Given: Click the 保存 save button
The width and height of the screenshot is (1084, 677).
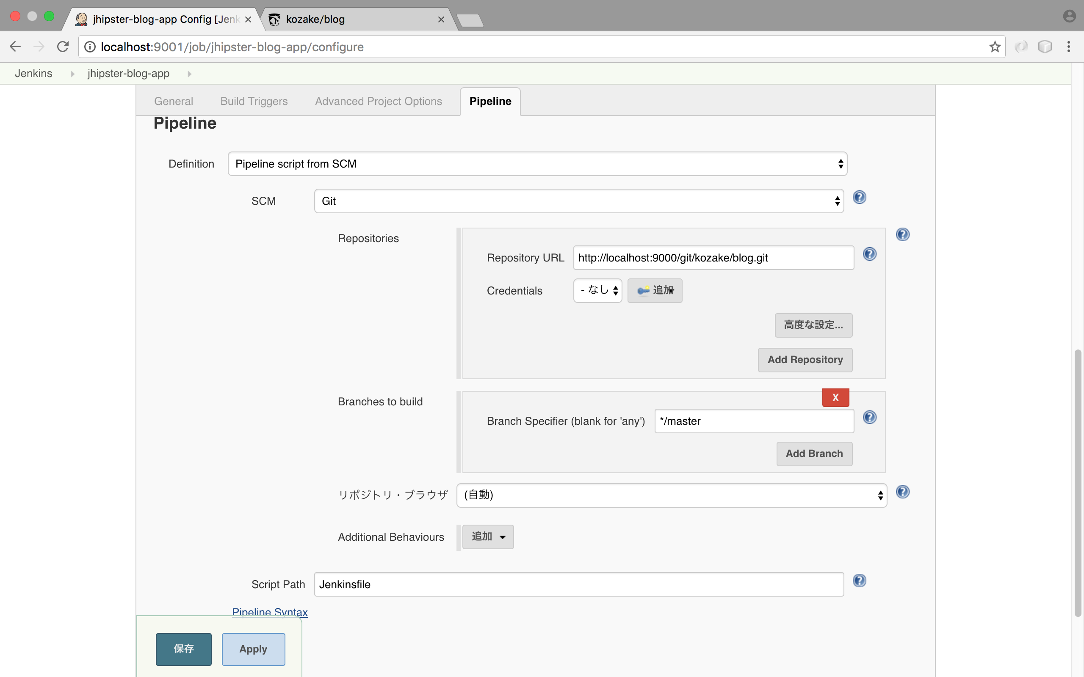Looking at the screenshot, I should click(x=184, y=649).
